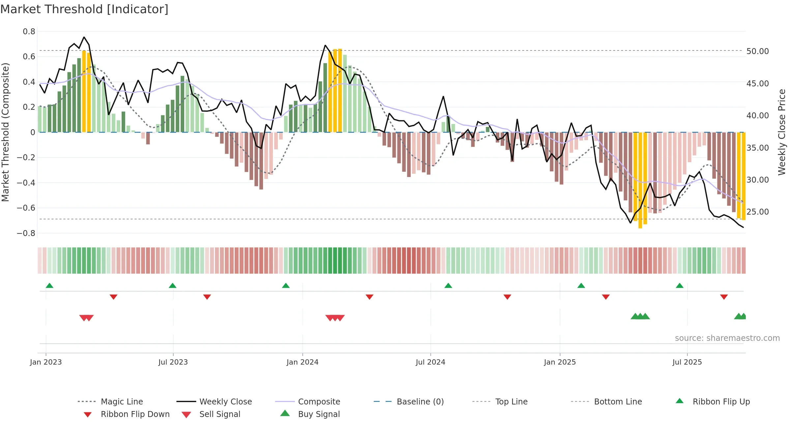Click the Buy Signal markers at the chart's right end
The image size is (791, 445).
pos(740,316)
